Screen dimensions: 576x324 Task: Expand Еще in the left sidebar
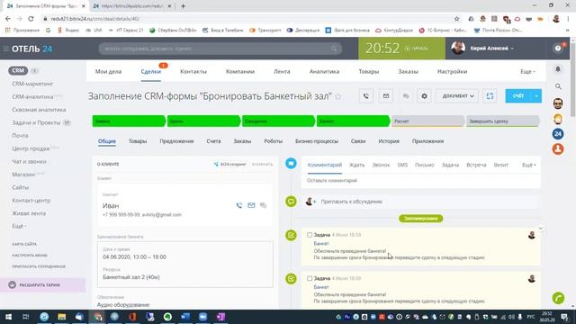point(19,226)
